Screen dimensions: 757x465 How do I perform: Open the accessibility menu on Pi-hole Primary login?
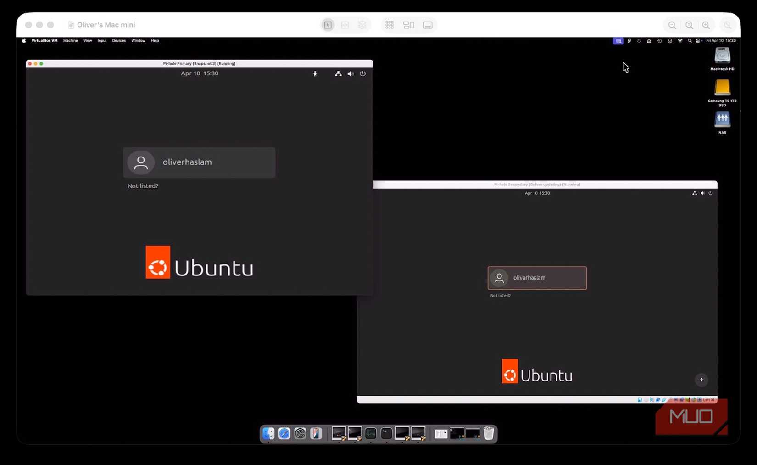(x=315, y=73)
